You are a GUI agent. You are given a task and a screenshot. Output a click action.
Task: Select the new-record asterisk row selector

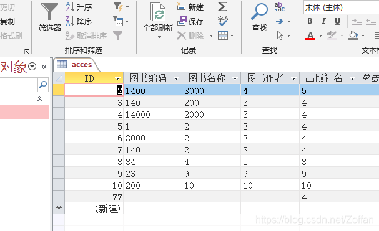click(x=59, y=208)
